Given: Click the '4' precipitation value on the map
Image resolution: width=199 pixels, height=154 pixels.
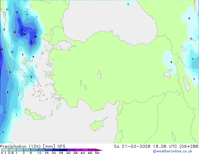Looking at the screenshot, I should coord(27,14).
